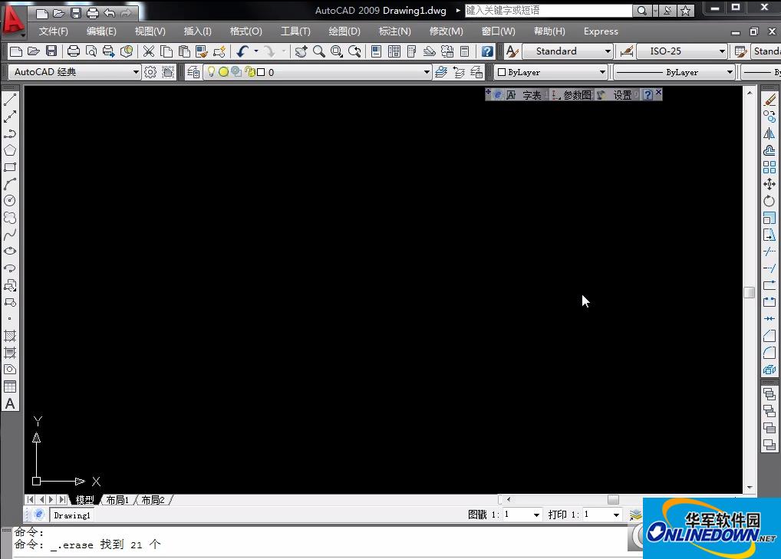
Task: Select the Table tool
Action: pyautogui.click(x=10, y=386)
